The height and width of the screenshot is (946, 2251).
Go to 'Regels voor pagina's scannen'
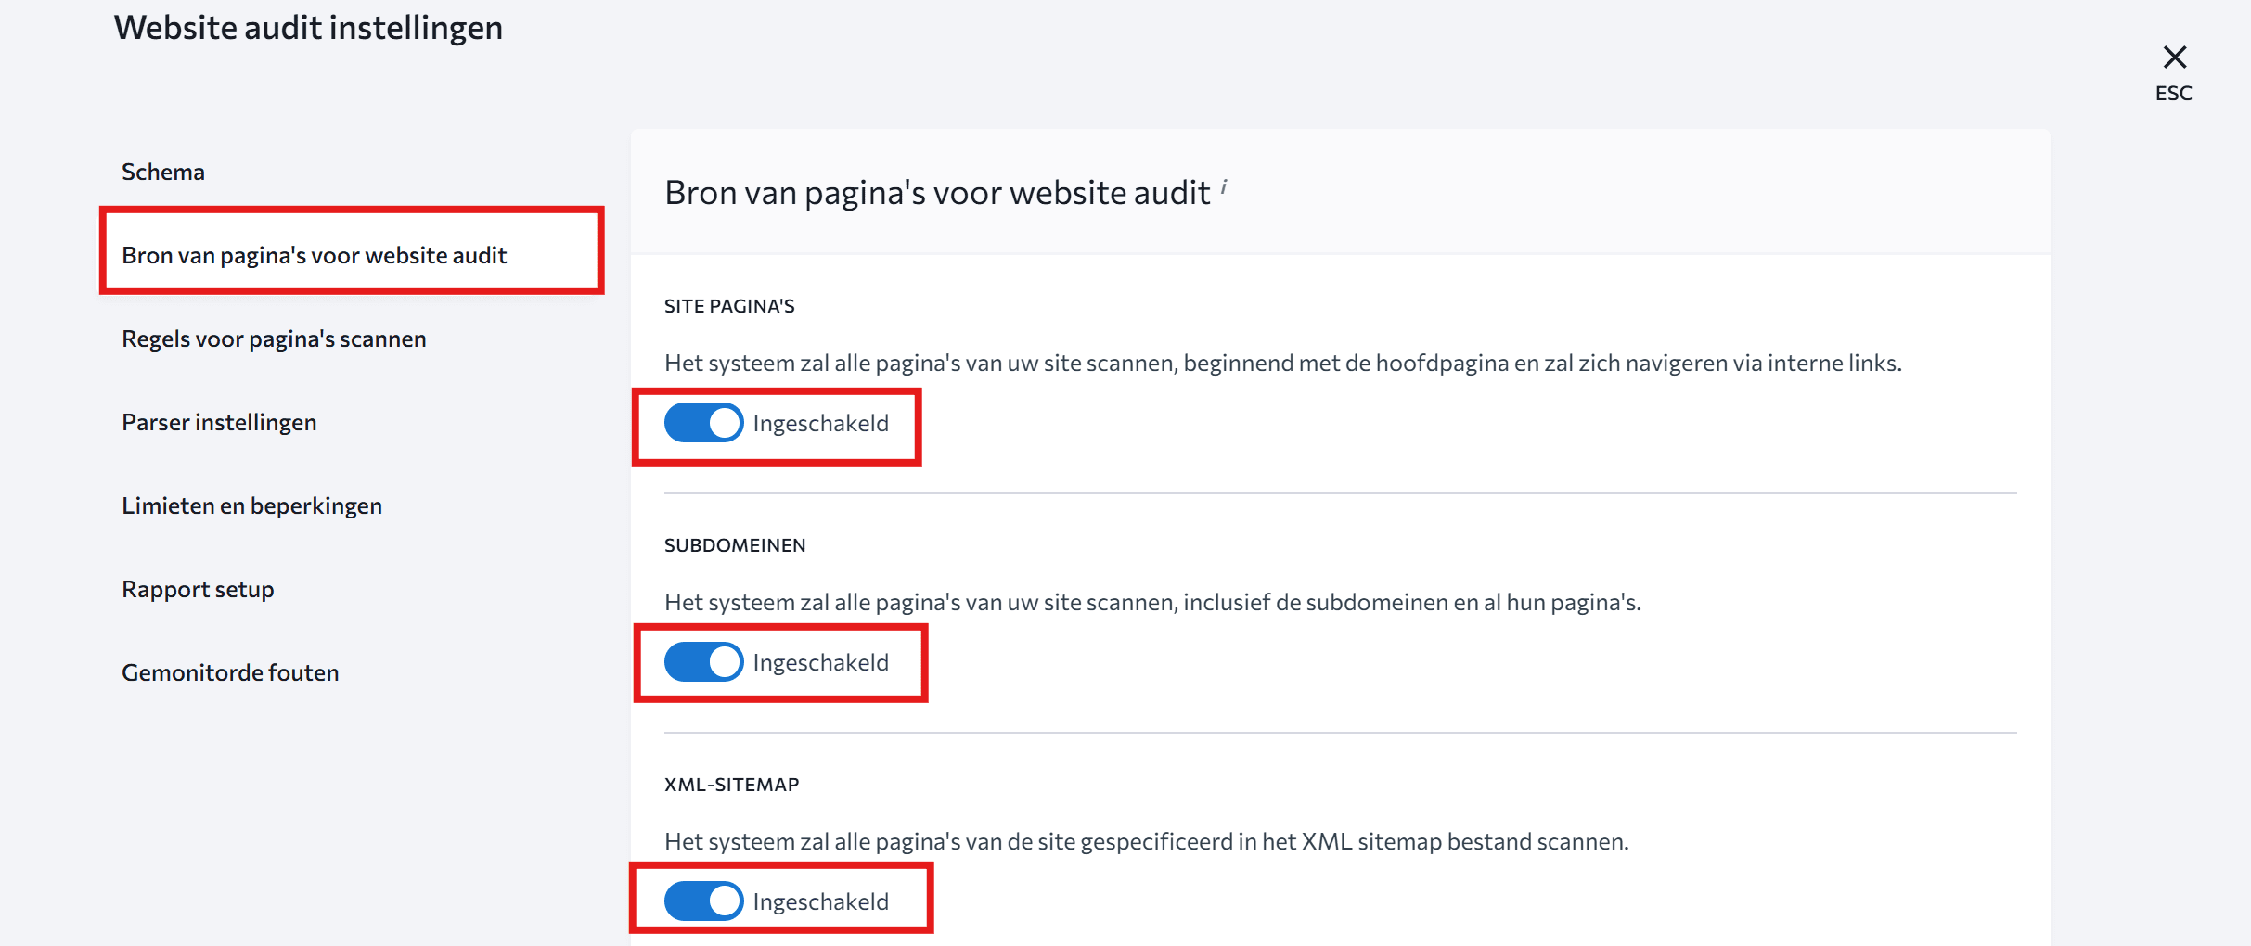coord(274,339)
